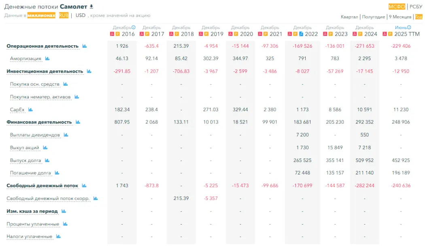Change data units via миллионах selector

point(41,15)
